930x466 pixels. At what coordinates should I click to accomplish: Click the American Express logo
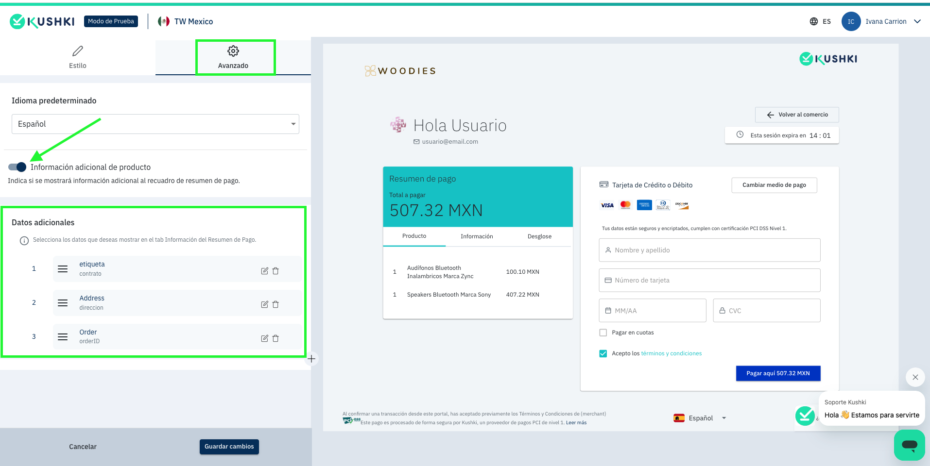tap(644, 205)
